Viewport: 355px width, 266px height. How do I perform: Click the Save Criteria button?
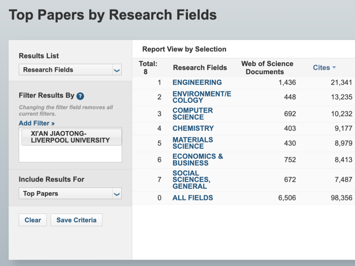click(x=76, y=220)
